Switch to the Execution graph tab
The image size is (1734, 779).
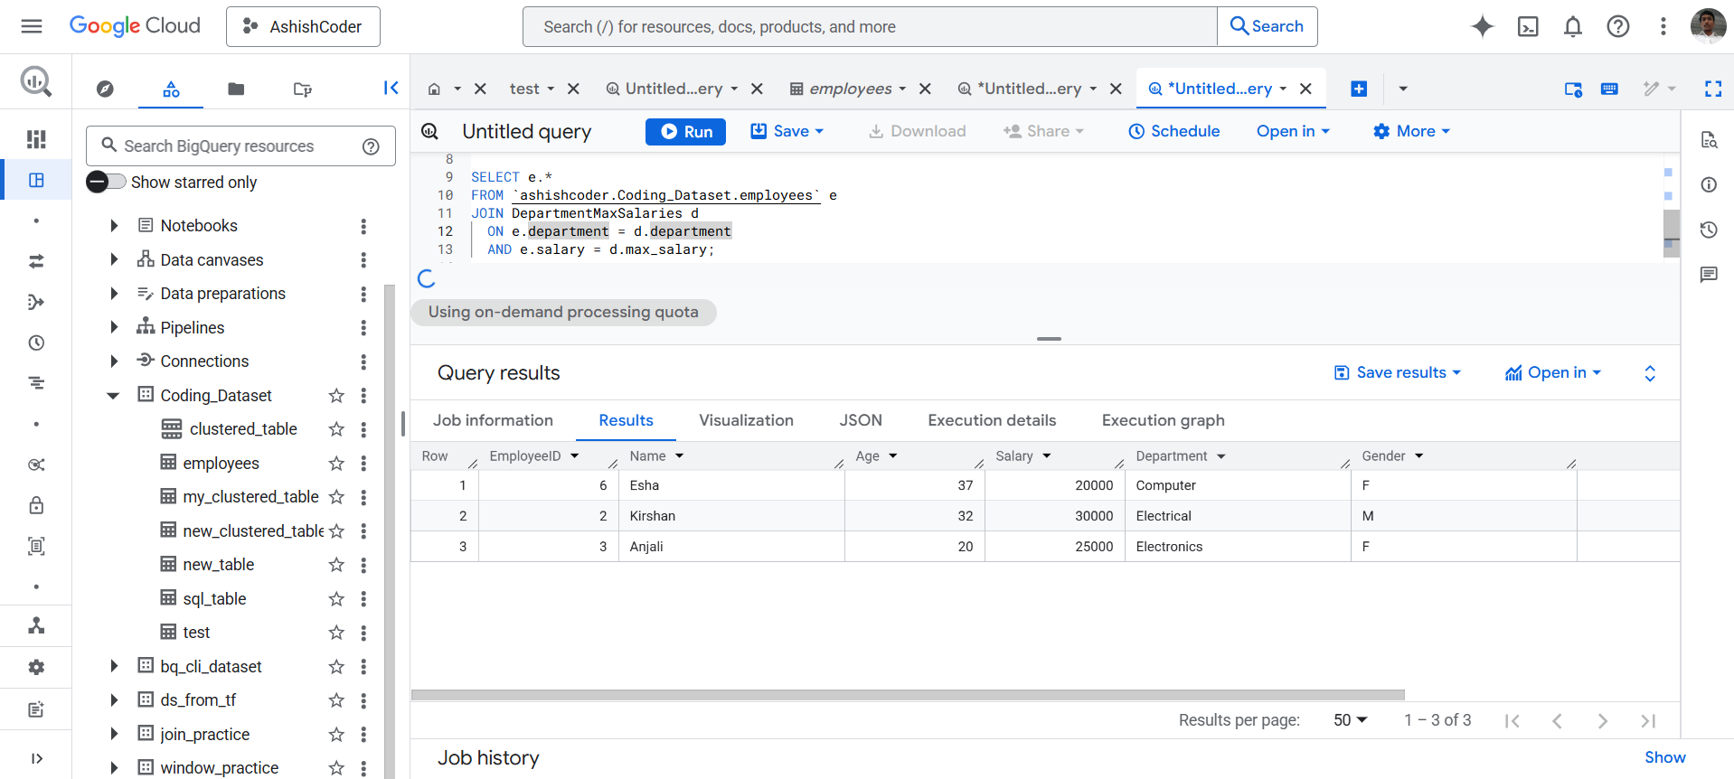(x=1163, y=420)
